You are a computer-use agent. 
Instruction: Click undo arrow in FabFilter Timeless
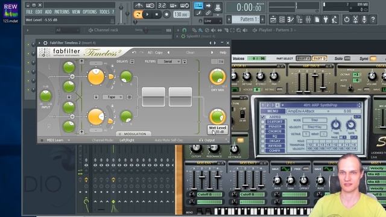click(x=134, y=52)
